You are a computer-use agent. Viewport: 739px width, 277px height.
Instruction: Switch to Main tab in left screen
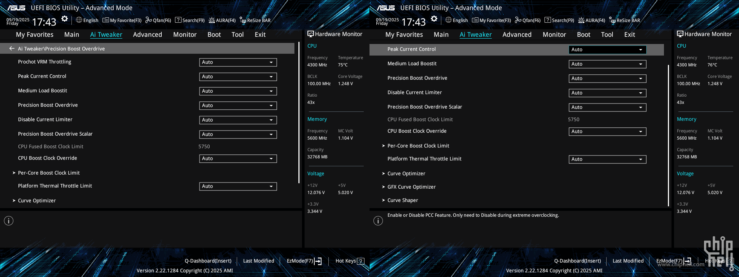point(72,35)
